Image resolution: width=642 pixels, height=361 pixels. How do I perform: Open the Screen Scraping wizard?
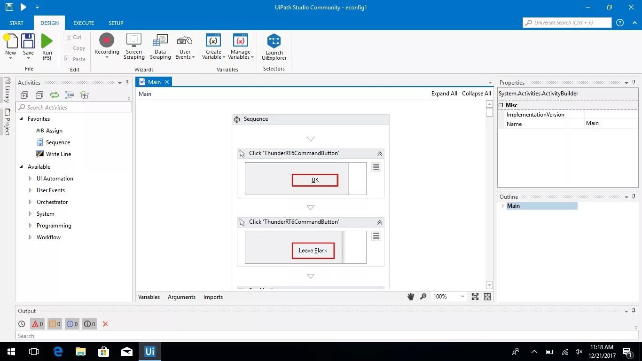pos(134,47)
